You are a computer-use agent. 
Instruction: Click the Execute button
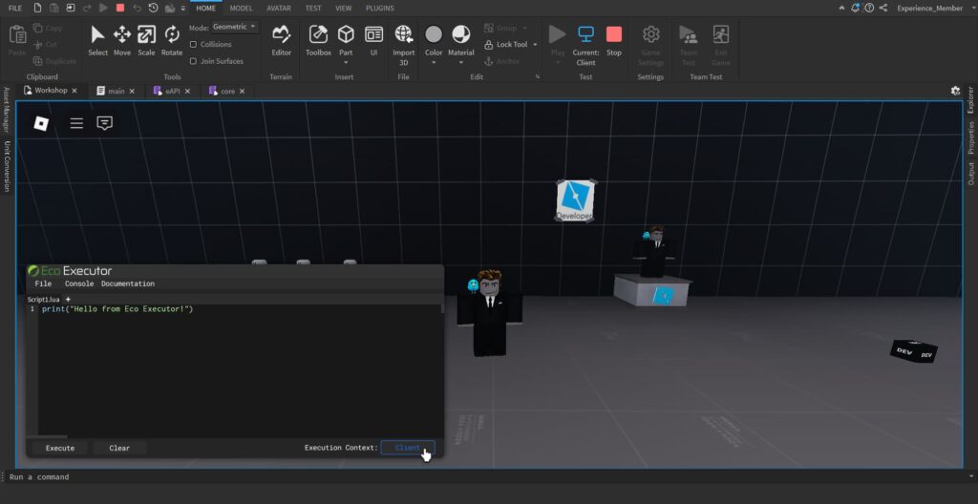tap(60, 448)
